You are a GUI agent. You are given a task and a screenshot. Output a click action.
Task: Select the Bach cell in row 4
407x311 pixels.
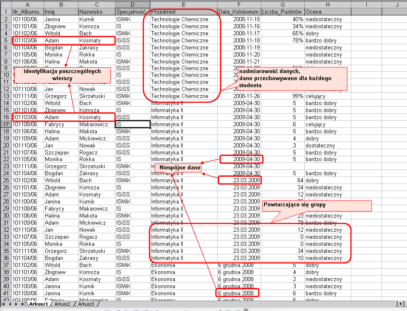(97, 33)
